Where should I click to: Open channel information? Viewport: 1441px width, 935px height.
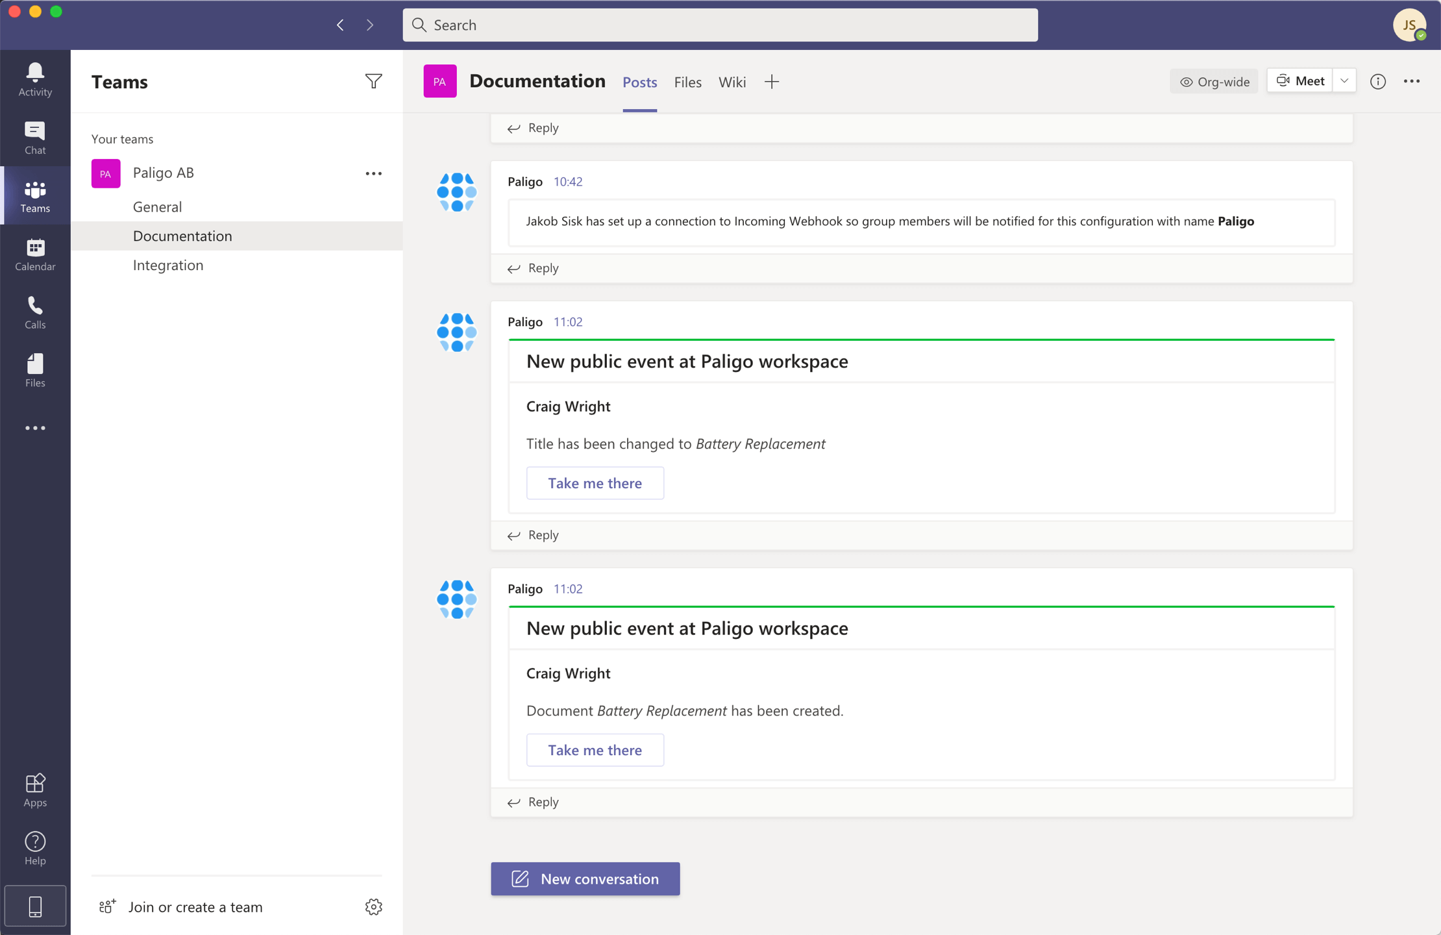[1379, 81]
